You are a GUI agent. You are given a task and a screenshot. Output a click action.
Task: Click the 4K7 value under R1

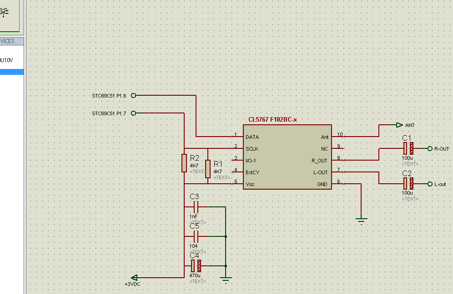click(x=218, y=171)
